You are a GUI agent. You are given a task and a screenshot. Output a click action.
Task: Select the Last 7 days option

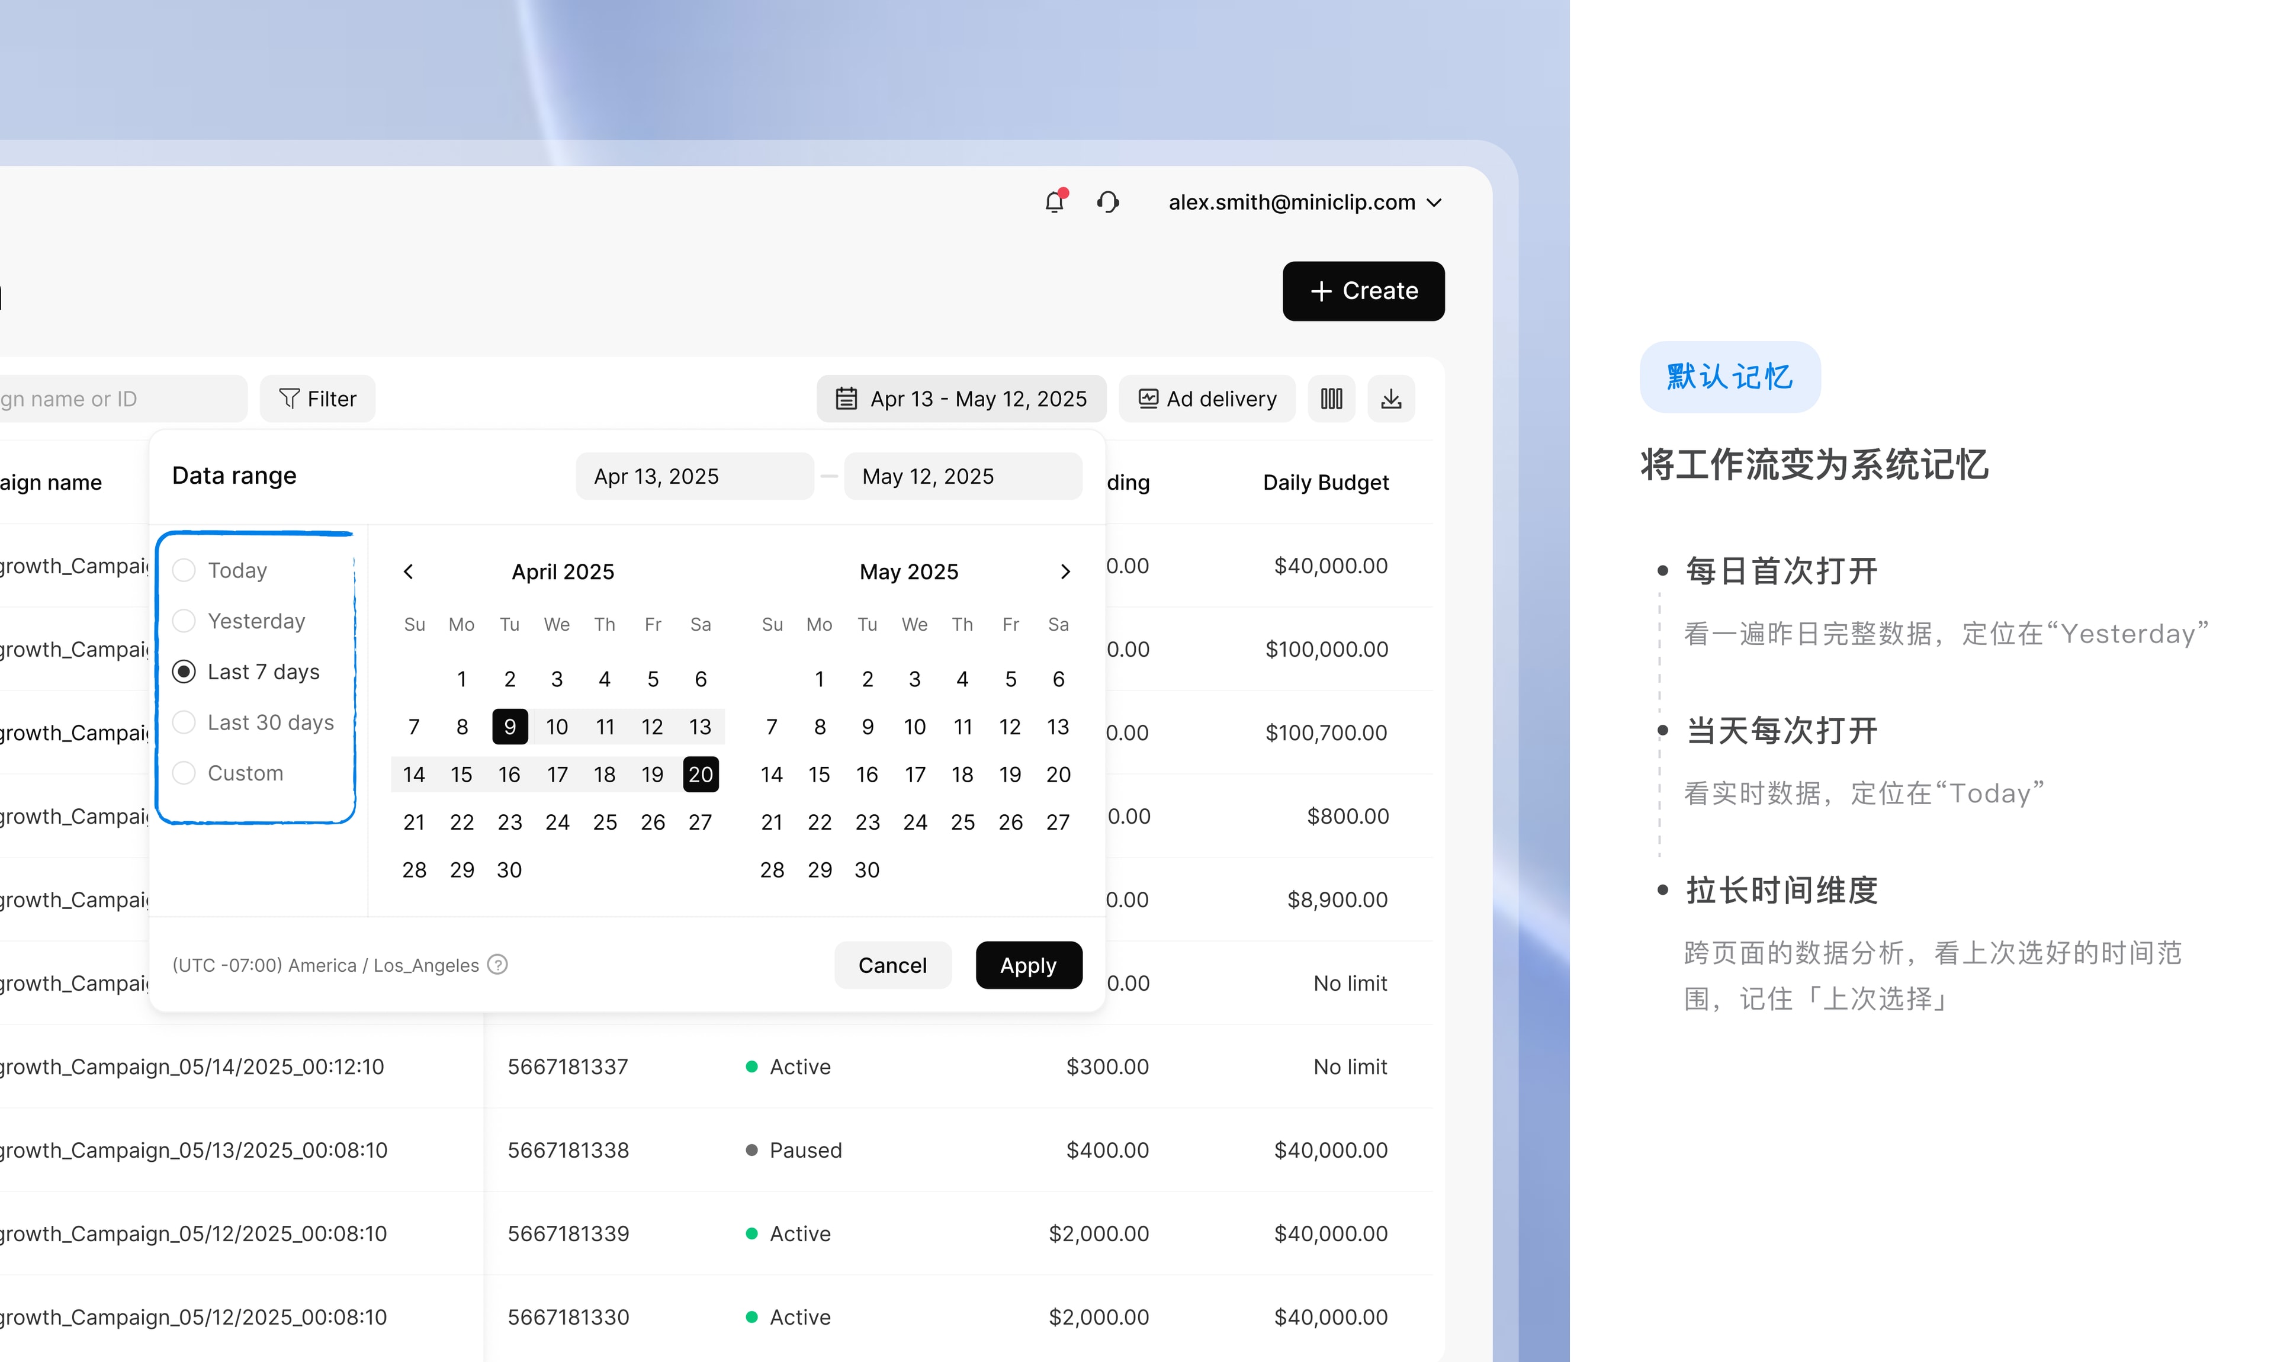(x=246, y=672)
